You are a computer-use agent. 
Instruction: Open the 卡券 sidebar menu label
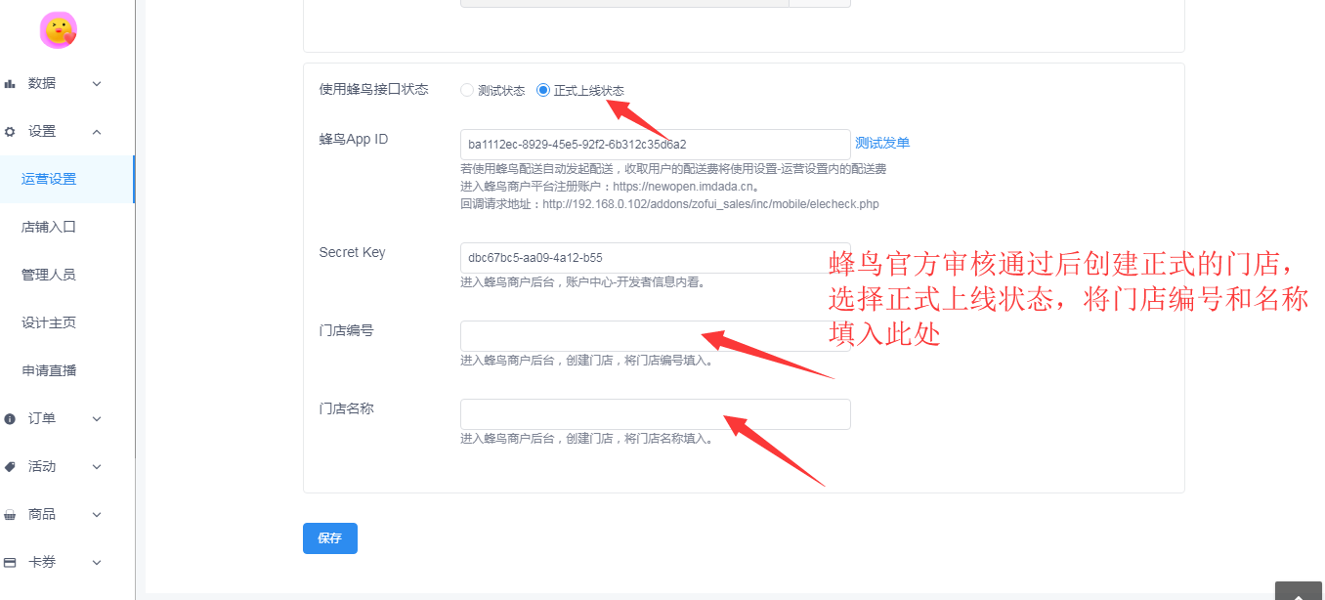[x=42, y=563]
